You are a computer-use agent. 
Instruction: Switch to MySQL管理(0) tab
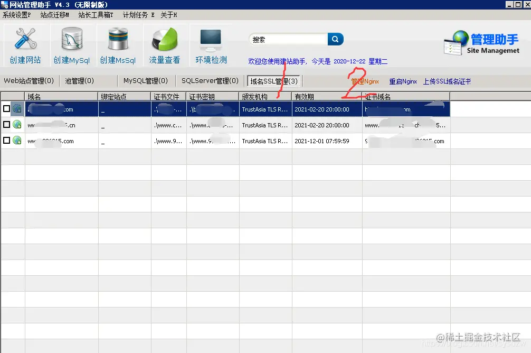[x=146, y=81]
